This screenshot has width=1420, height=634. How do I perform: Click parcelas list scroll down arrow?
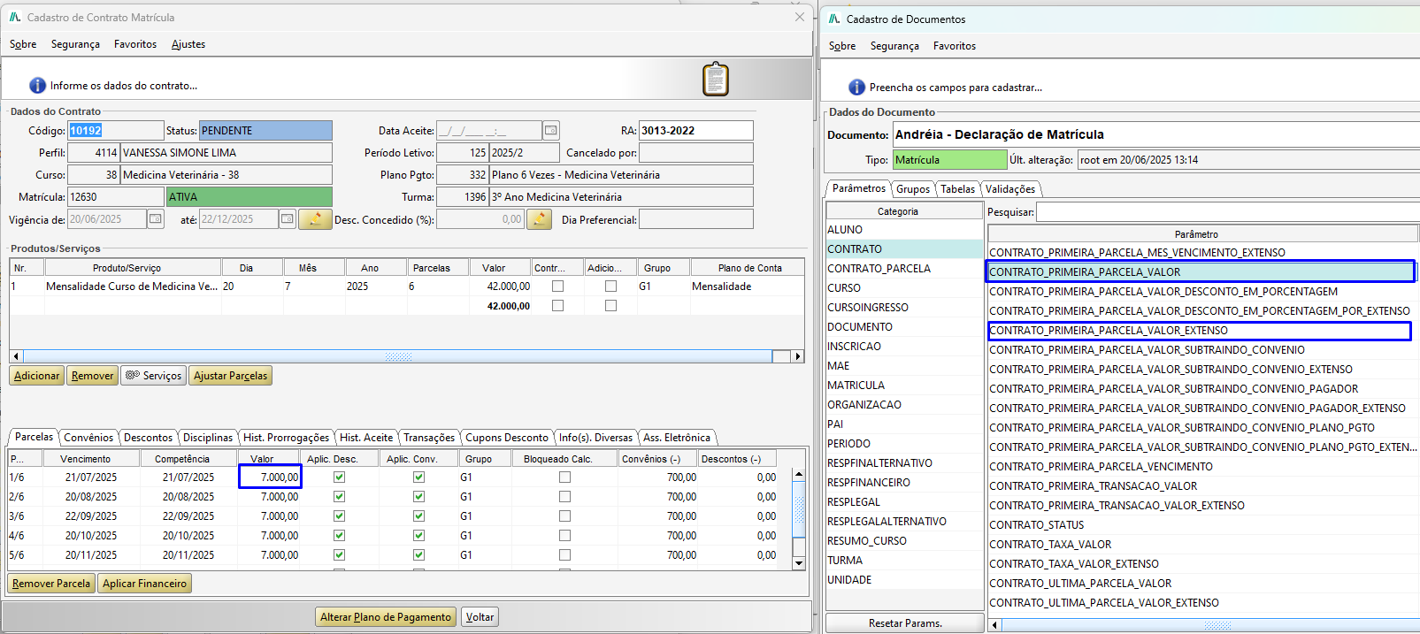[x=799, y=563]
